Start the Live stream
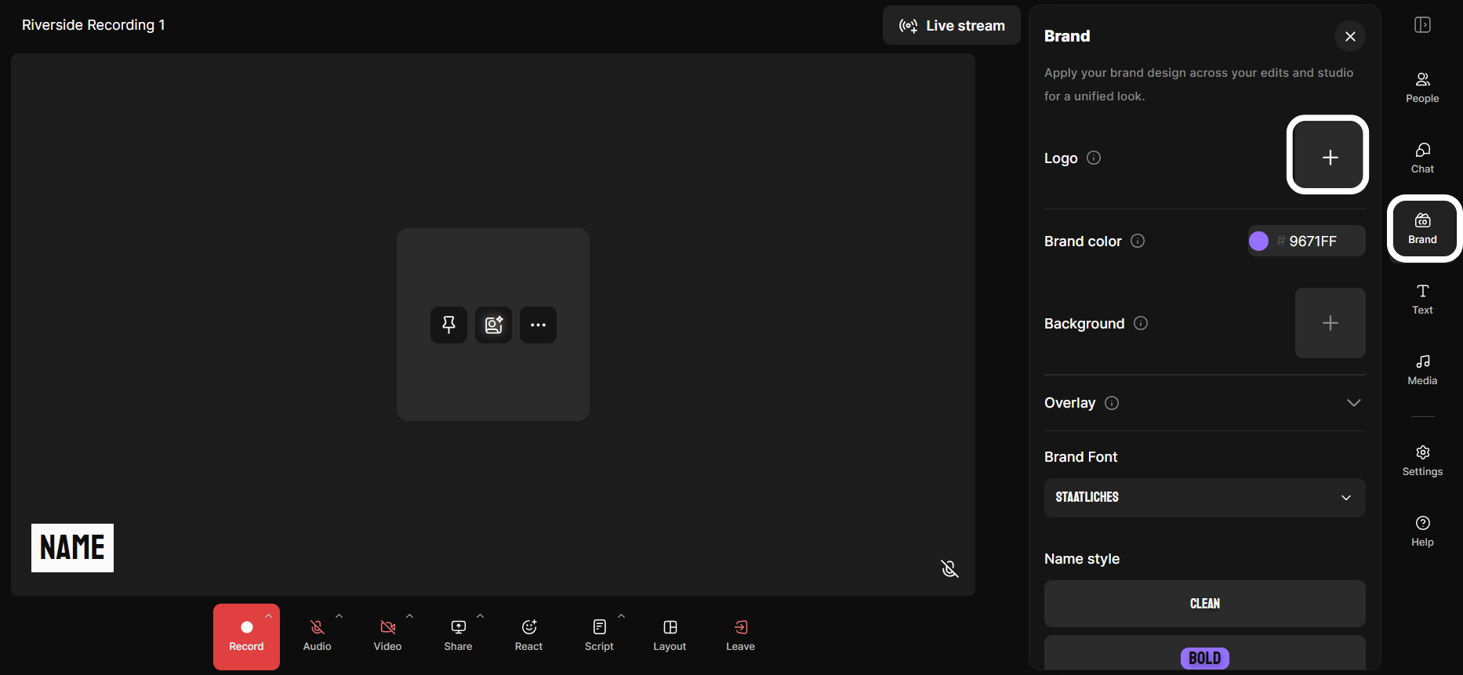The width and height of the screenshot is (1463, 675). pyautogui.click(x=951, y=25)
